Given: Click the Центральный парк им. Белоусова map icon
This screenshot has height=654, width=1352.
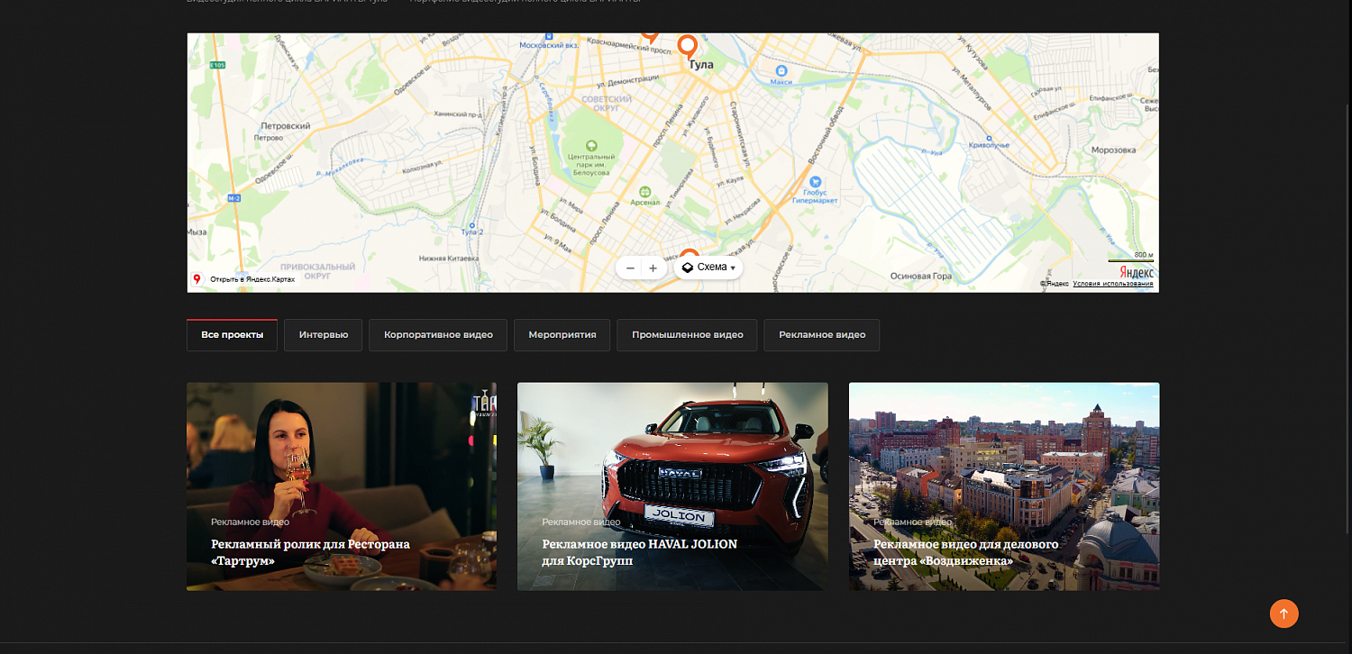Looking at the screenshot, I should (x=591, y=145).
